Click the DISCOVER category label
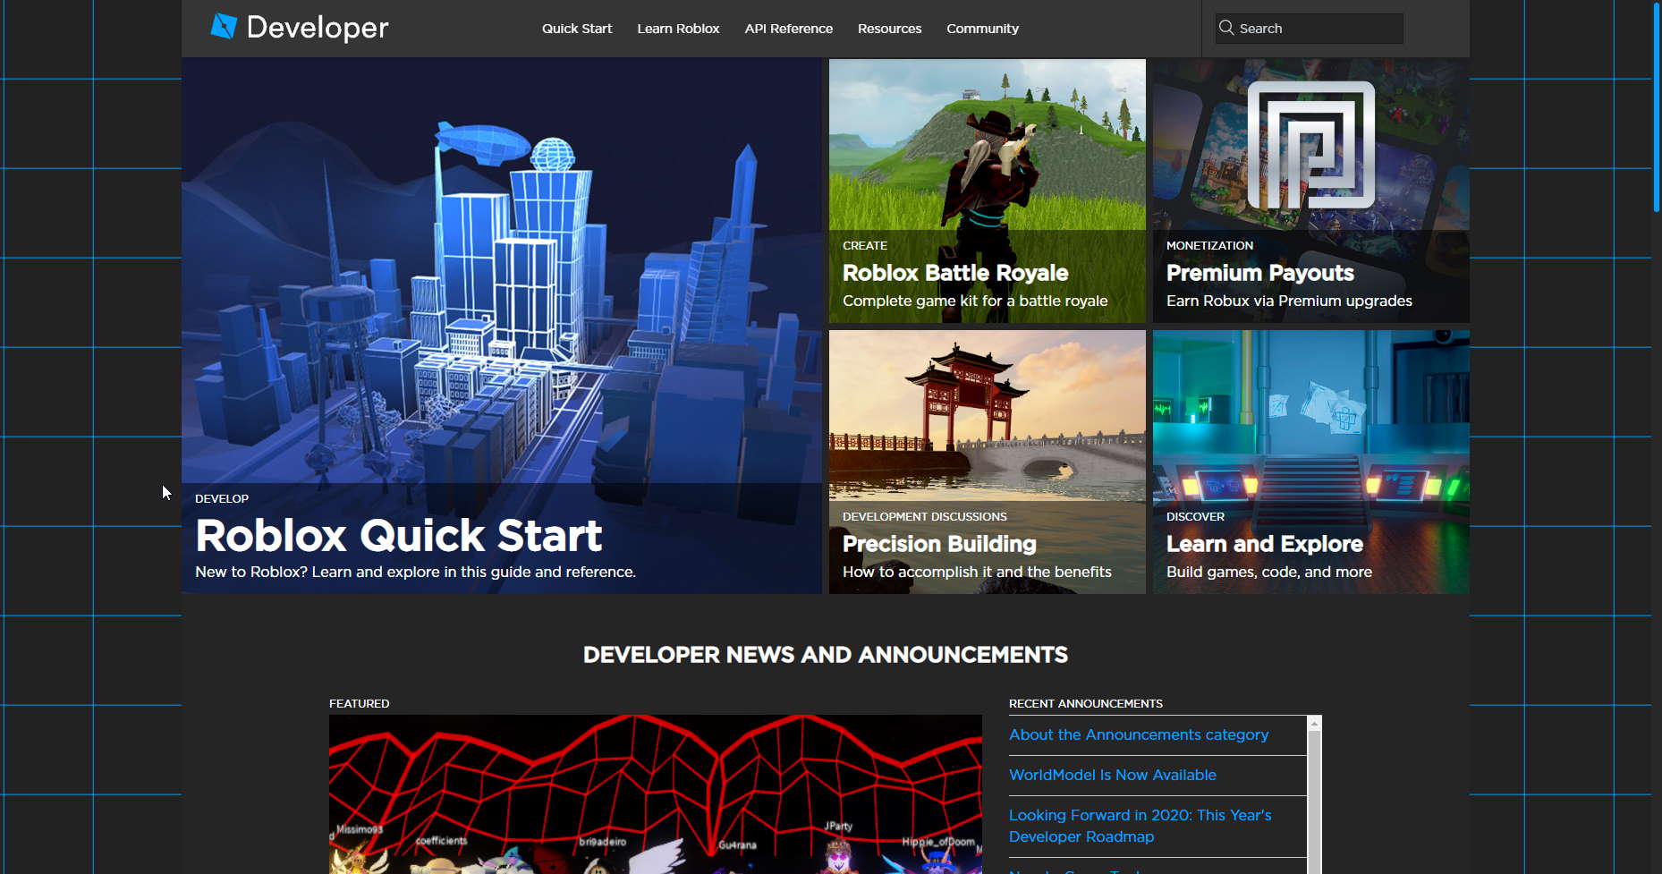The height and width of the screenshot is (874, 1662). point(1195,516)
